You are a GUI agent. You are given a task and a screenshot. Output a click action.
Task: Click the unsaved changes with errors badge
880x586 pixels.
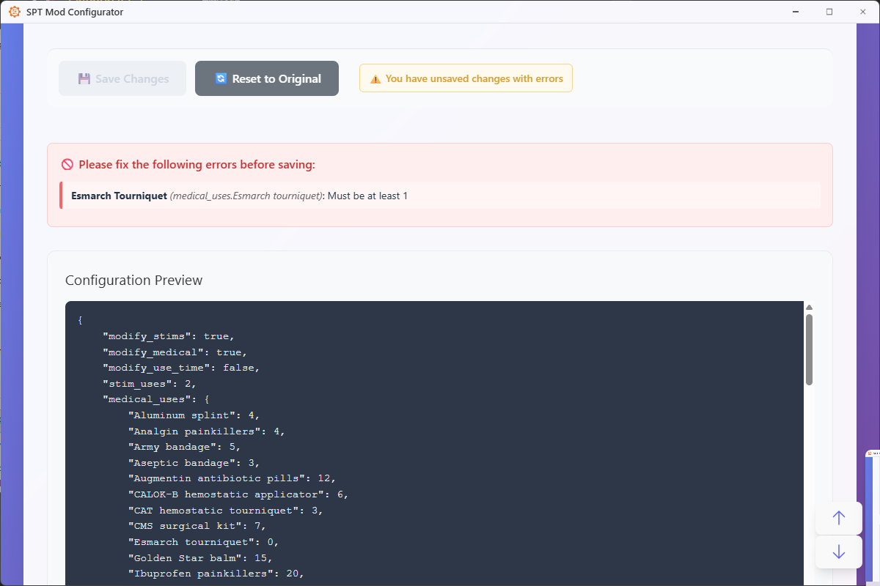466,78
